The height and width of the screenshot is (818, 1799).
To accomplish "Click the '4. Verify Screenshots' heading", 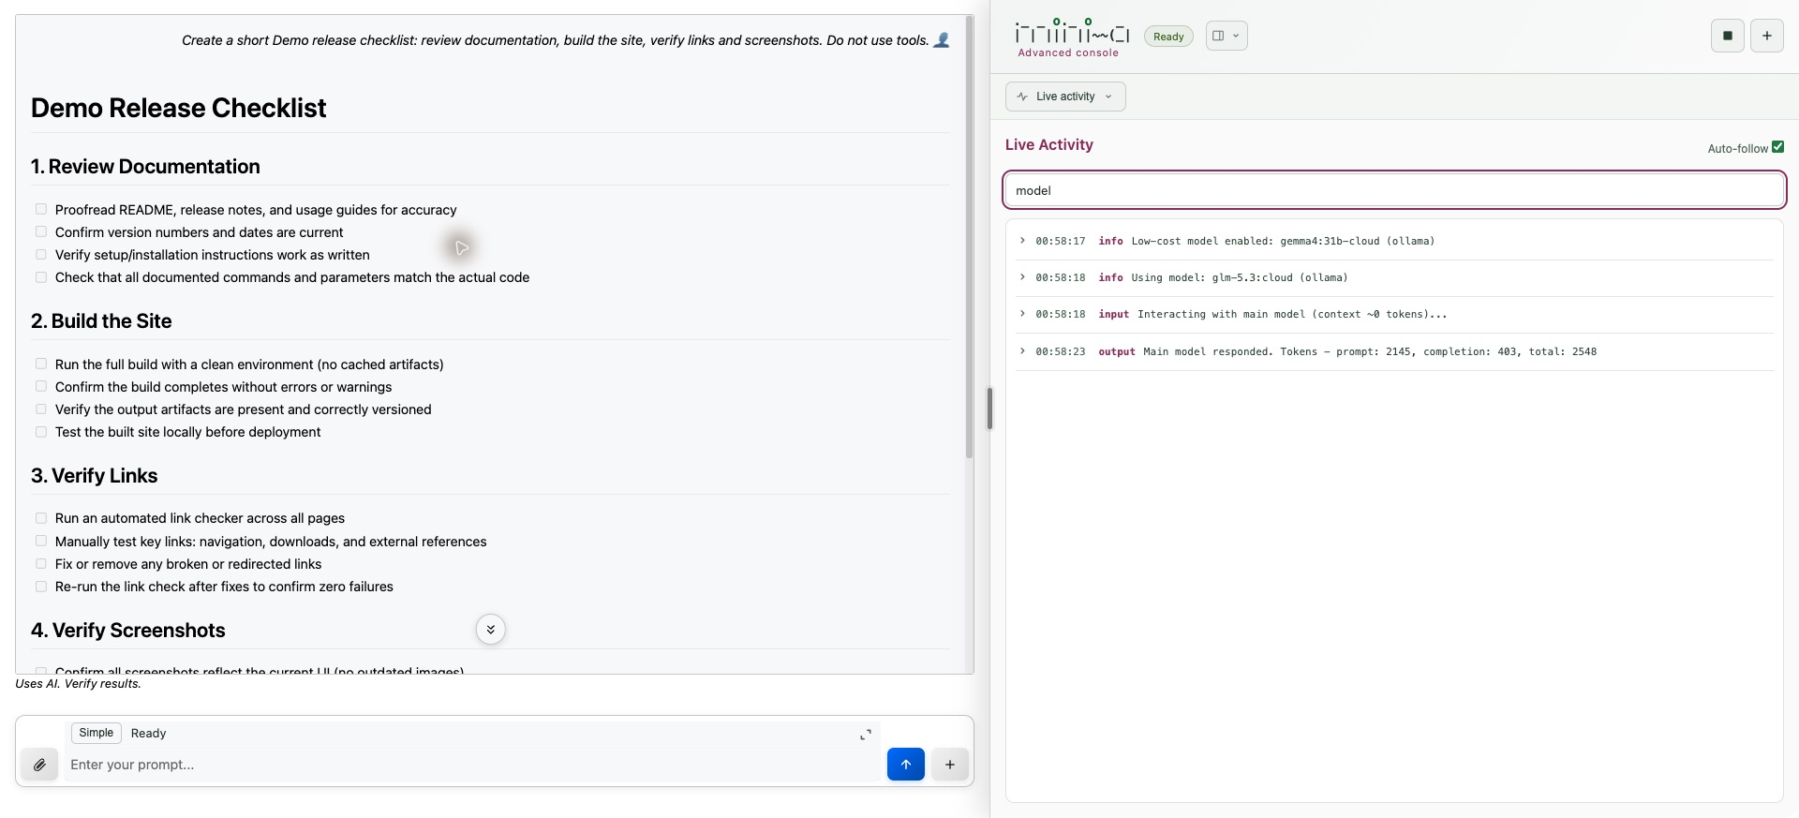I will tap(128, 631).
